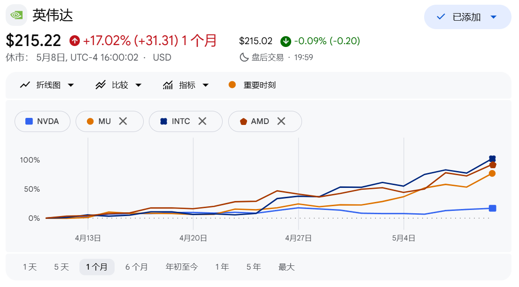
Task: Click the NVDA series chip
Action: click(42, 121)
